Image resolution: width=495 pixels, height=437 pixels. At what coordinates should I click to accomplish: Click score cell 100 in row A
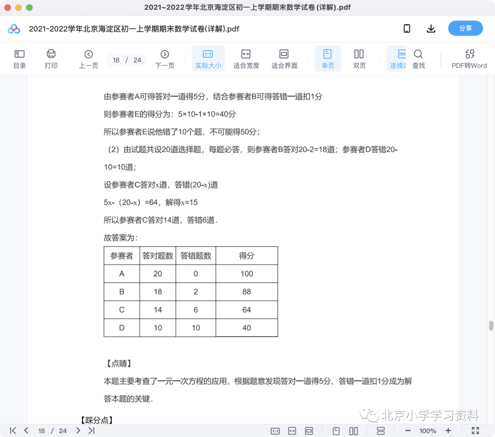click(x=247, y=274)
